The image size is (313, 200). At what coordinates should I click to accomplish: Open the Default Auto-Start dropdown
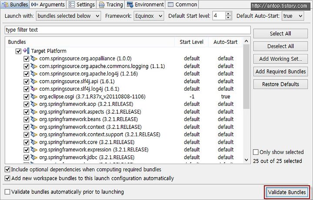(x=293, y=16)
